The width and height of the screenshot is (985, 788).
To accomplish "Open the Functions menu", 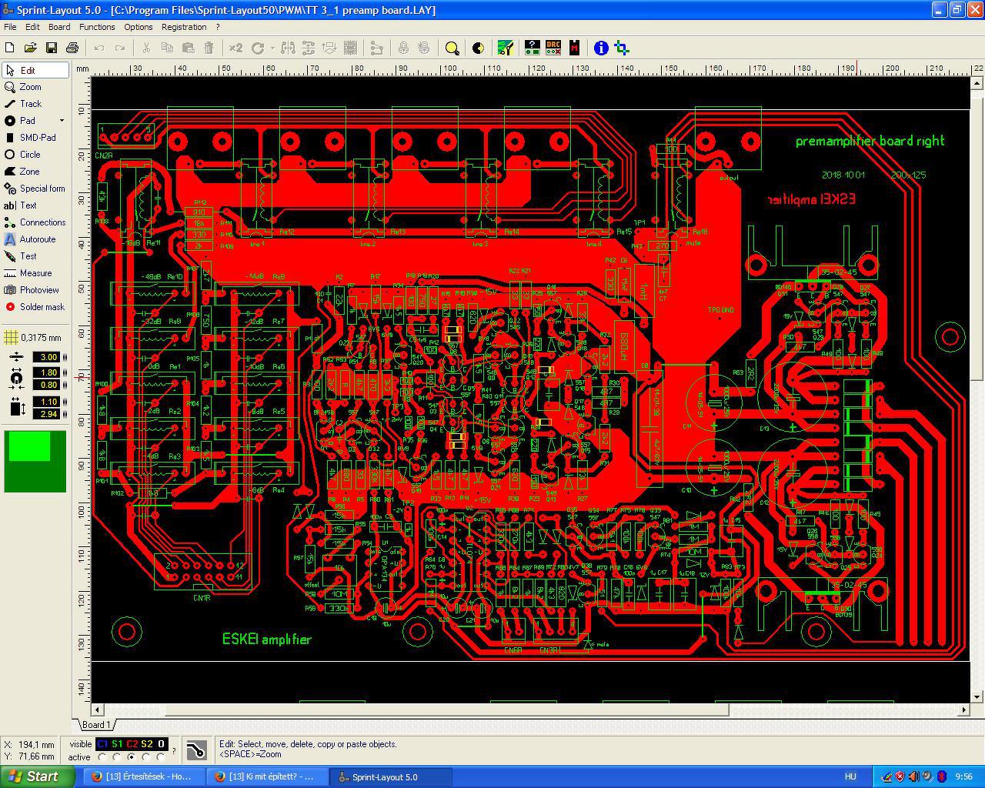I will (x=97, y=27).
